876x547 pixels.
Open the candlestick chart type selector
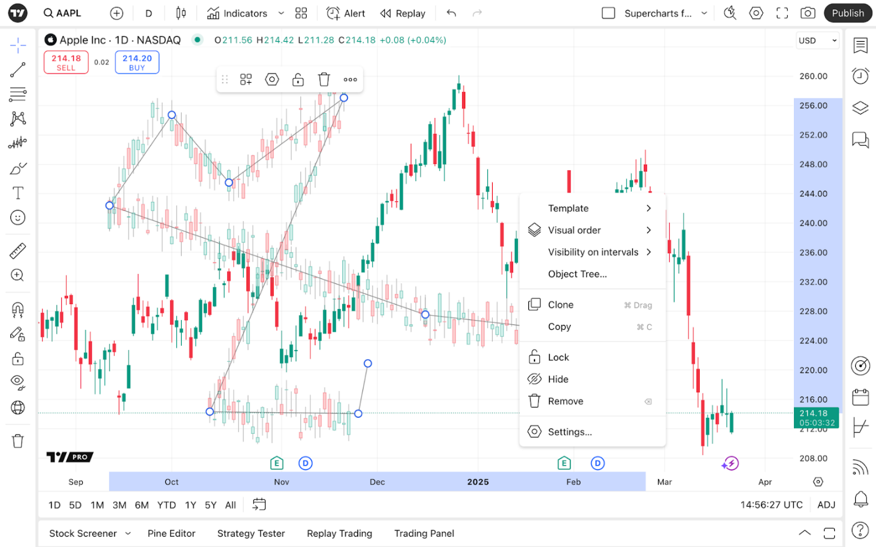point(181,13)
